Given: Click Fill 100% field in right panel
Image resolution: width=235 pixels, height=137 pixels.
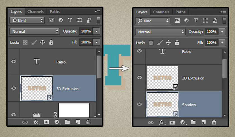Looking at the screenshot, I should click(212, 43).
